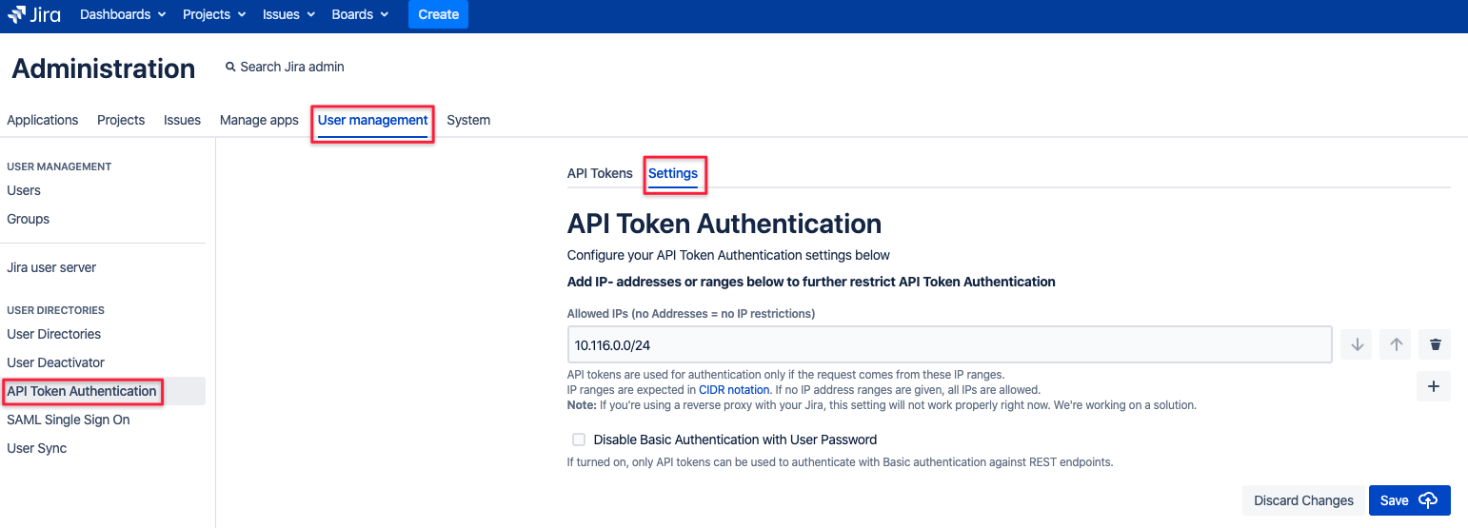Click Discard Changes button

[x=1303, y=500]
